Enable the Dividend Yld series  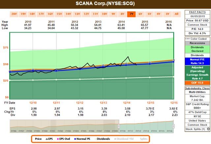click(x=124, y=139)
